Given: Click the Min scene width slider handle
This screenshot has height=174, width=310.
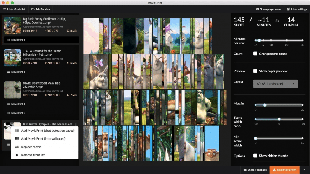Looking at the screenshot, I should [255, 138].
